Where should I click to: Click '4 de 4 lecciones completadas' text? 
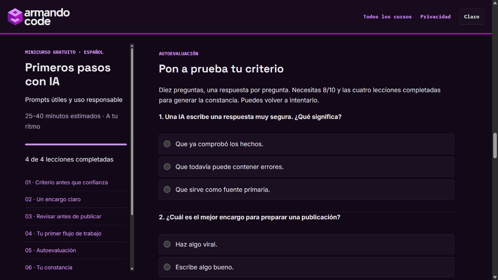coord(69,159)
